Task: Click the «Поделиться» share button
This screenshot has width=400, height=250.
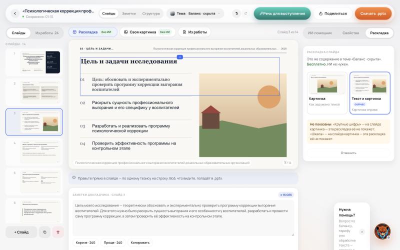Action: [x=333, y=13]
